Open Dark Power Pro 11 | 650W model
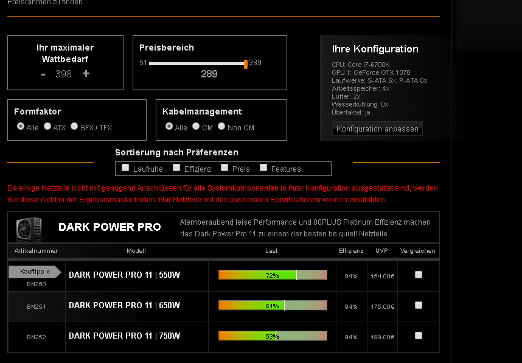 tap(124, 305)
